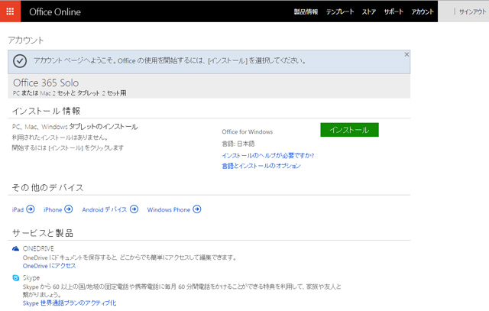Click the OneDrive cloud icon
Screen dimensions: 489x311
15,248
